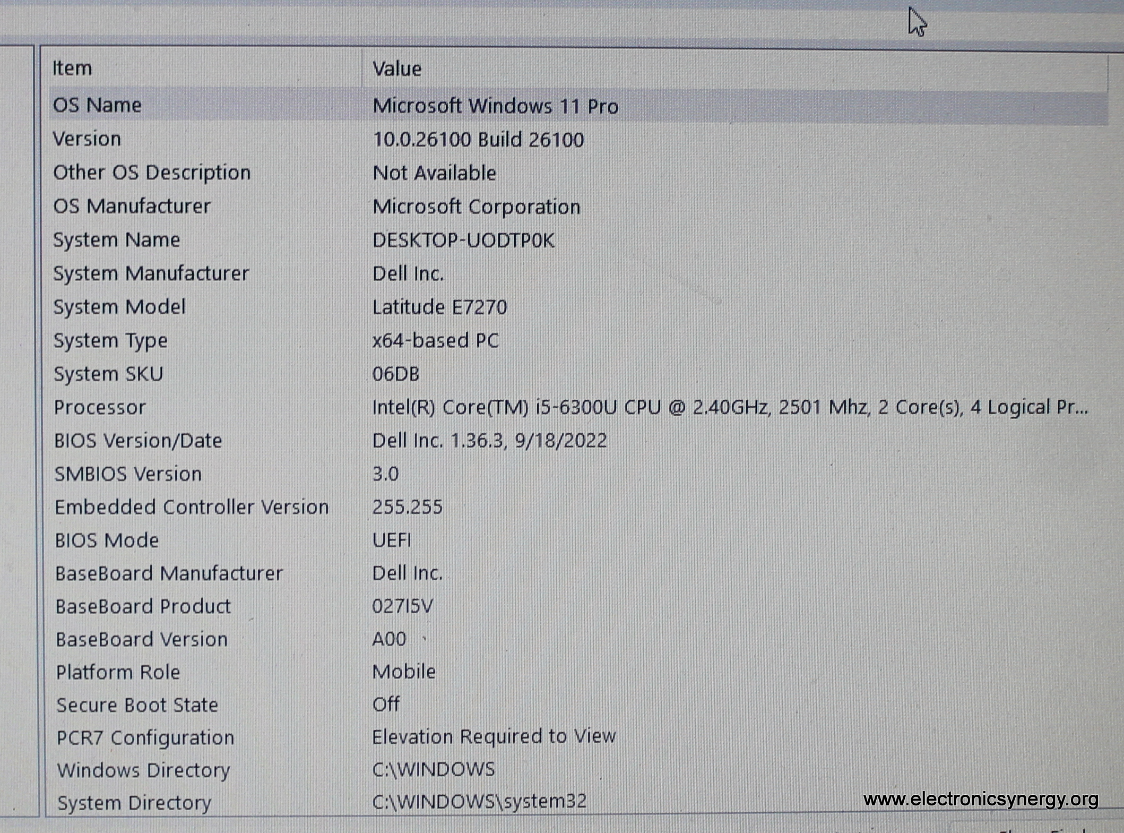Select the PCR7 Configuration row

pos(145,738)
